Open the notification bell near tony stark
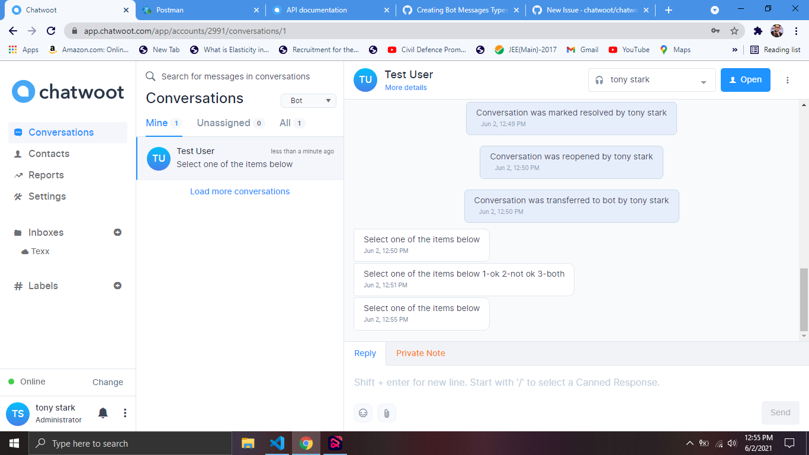The width and height of the screenshot is (809, 455). pos(102,413)
